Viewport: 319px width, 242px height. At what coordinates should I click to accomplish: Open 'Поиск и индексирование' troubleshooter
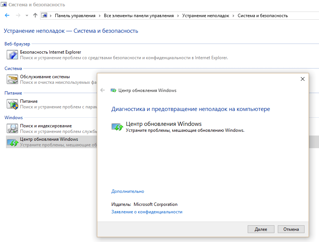click(x=46, y=126)
